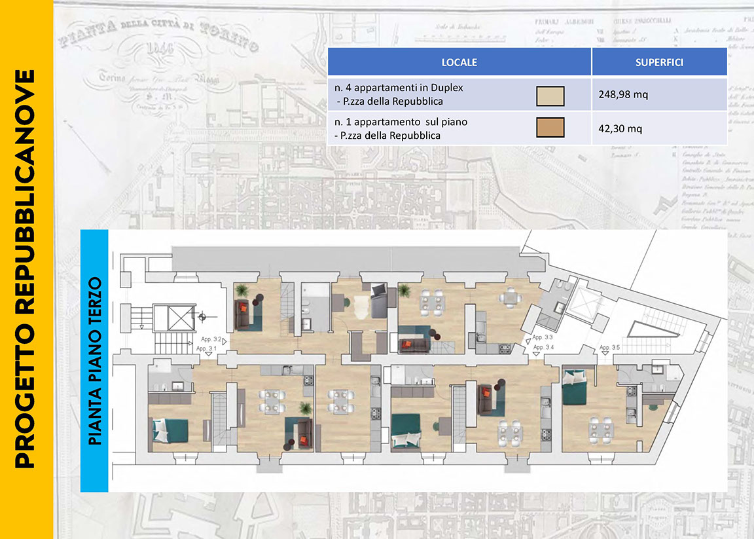754x539 pixels.
Task: Click the triangular stairwell void near App. 3.5
Action: pos(646,331)
